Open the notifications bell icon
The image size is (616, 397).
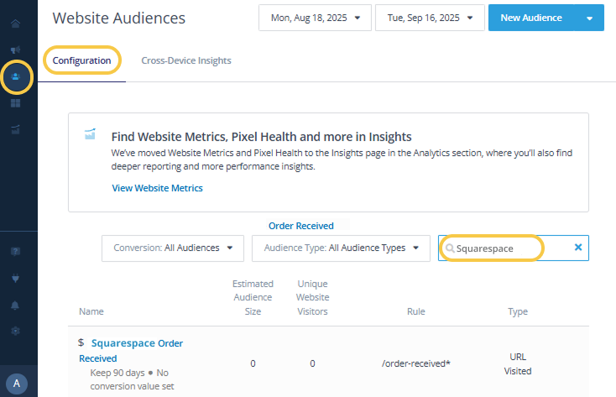click(x=16, y=304)
